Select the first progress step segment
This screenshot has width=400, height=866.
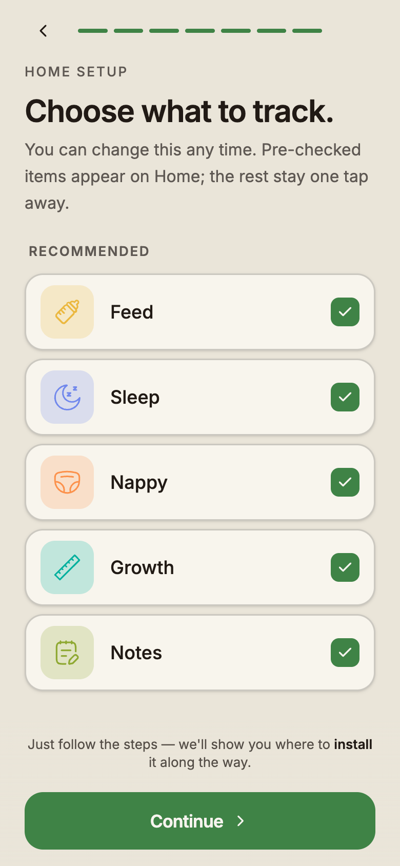[x=93, y=31]
